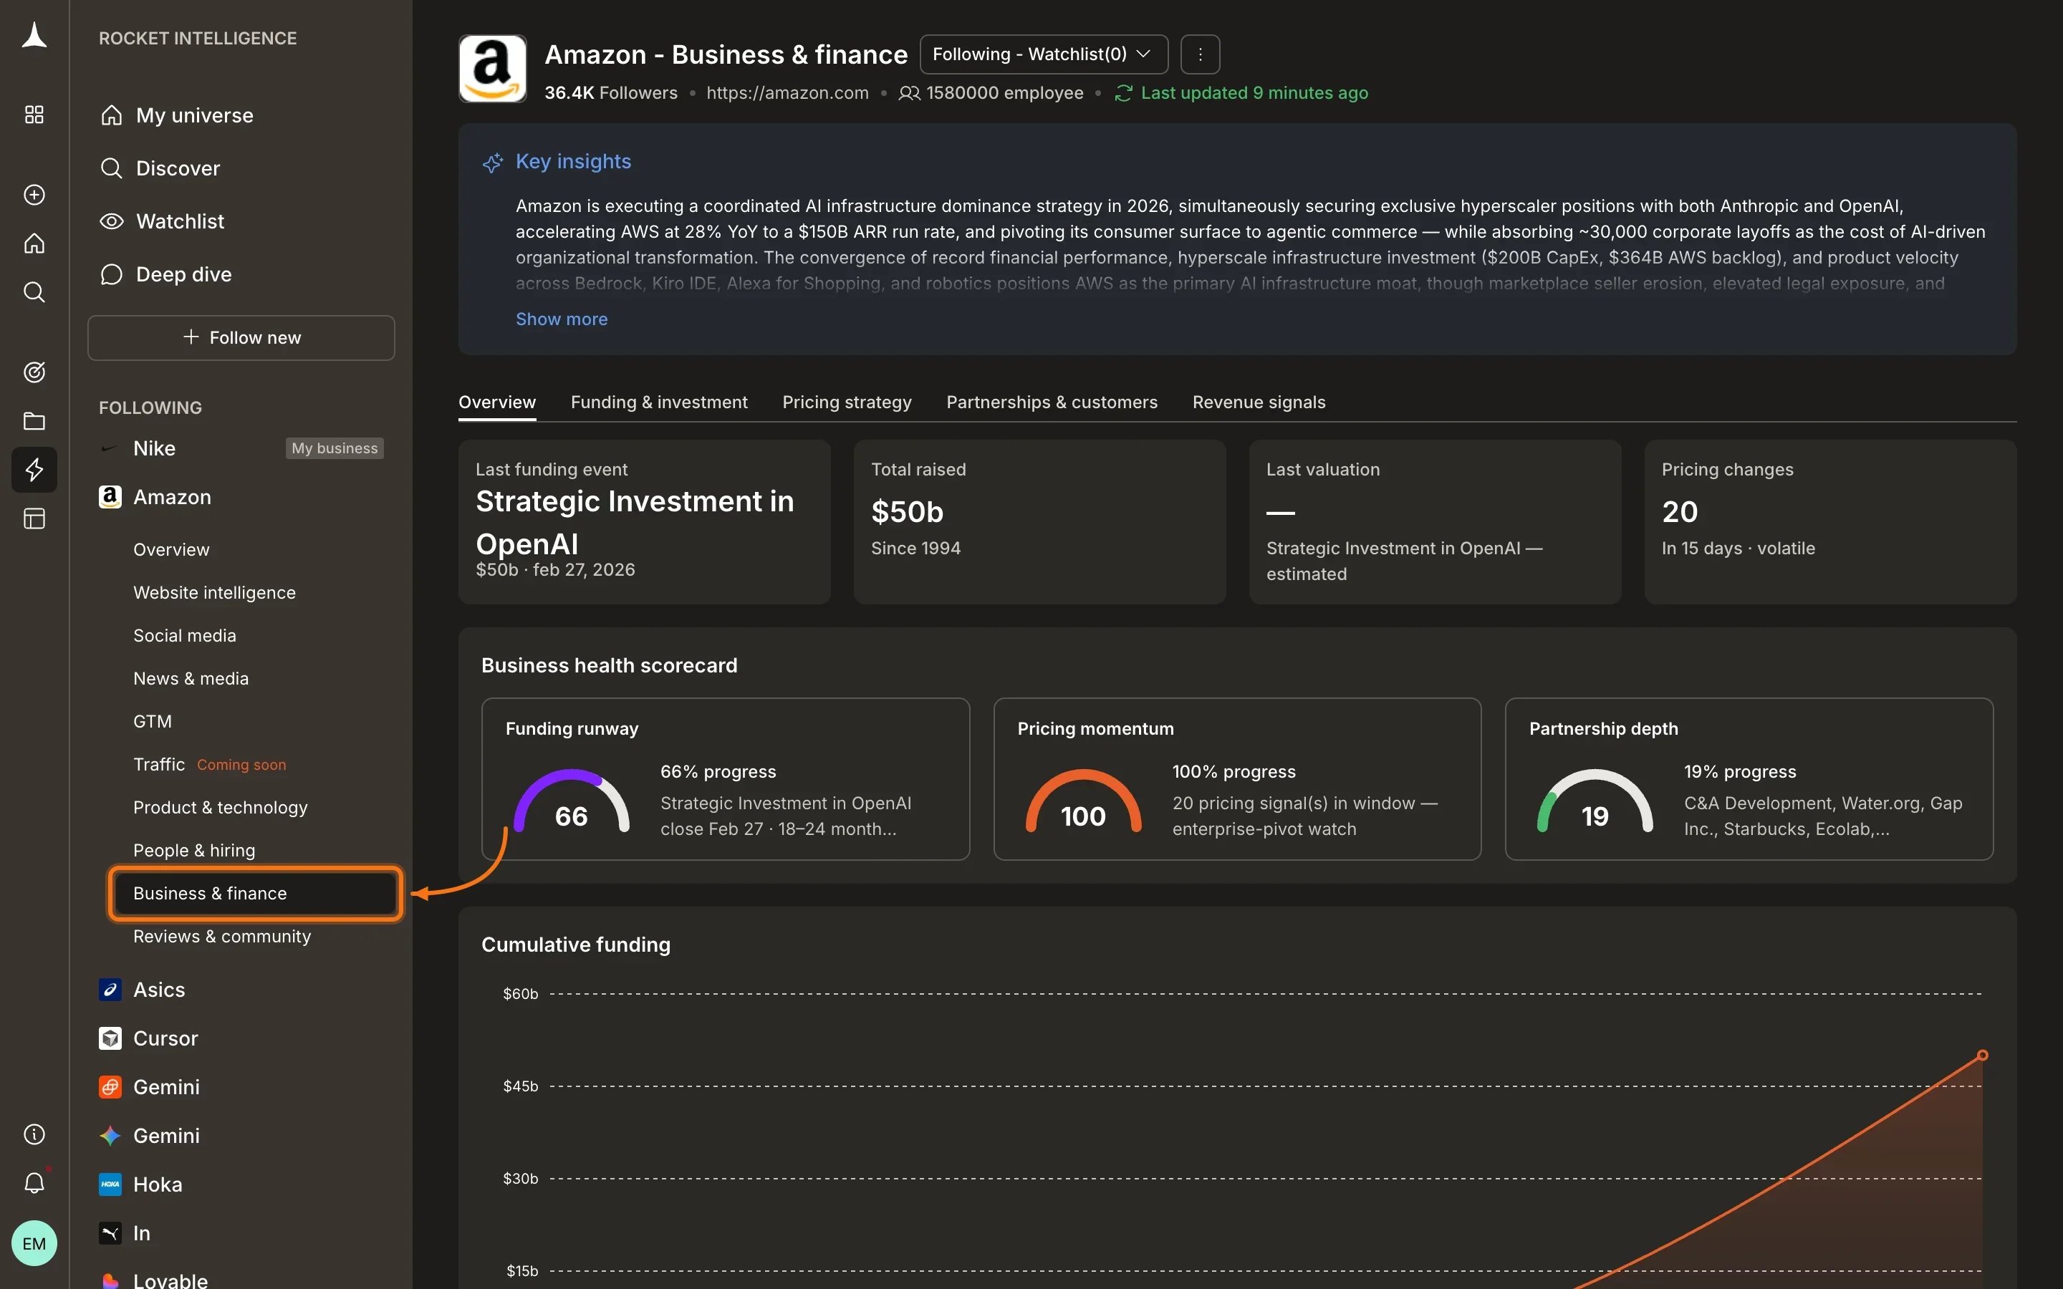Click the Total raised $50b card

(x=1039, y=522)
